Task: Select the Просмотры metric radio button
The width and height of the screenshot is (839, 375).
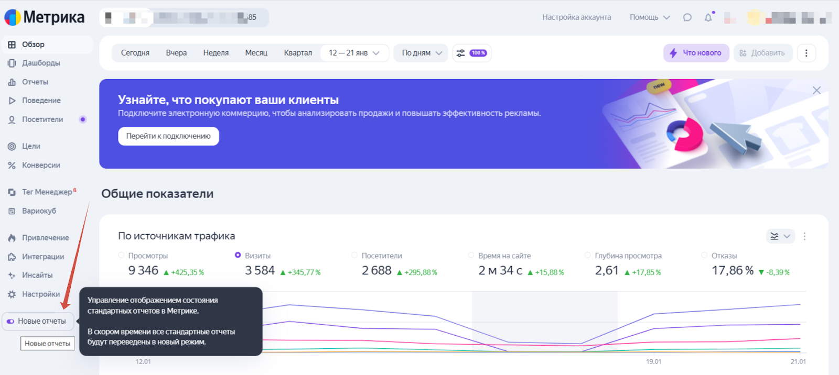Action: point(121,256)
